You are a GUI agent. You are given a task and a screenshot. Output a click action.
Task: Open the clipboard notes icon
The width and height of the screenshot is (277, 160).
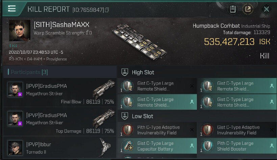pyautogui.click(x=232, y=9)
